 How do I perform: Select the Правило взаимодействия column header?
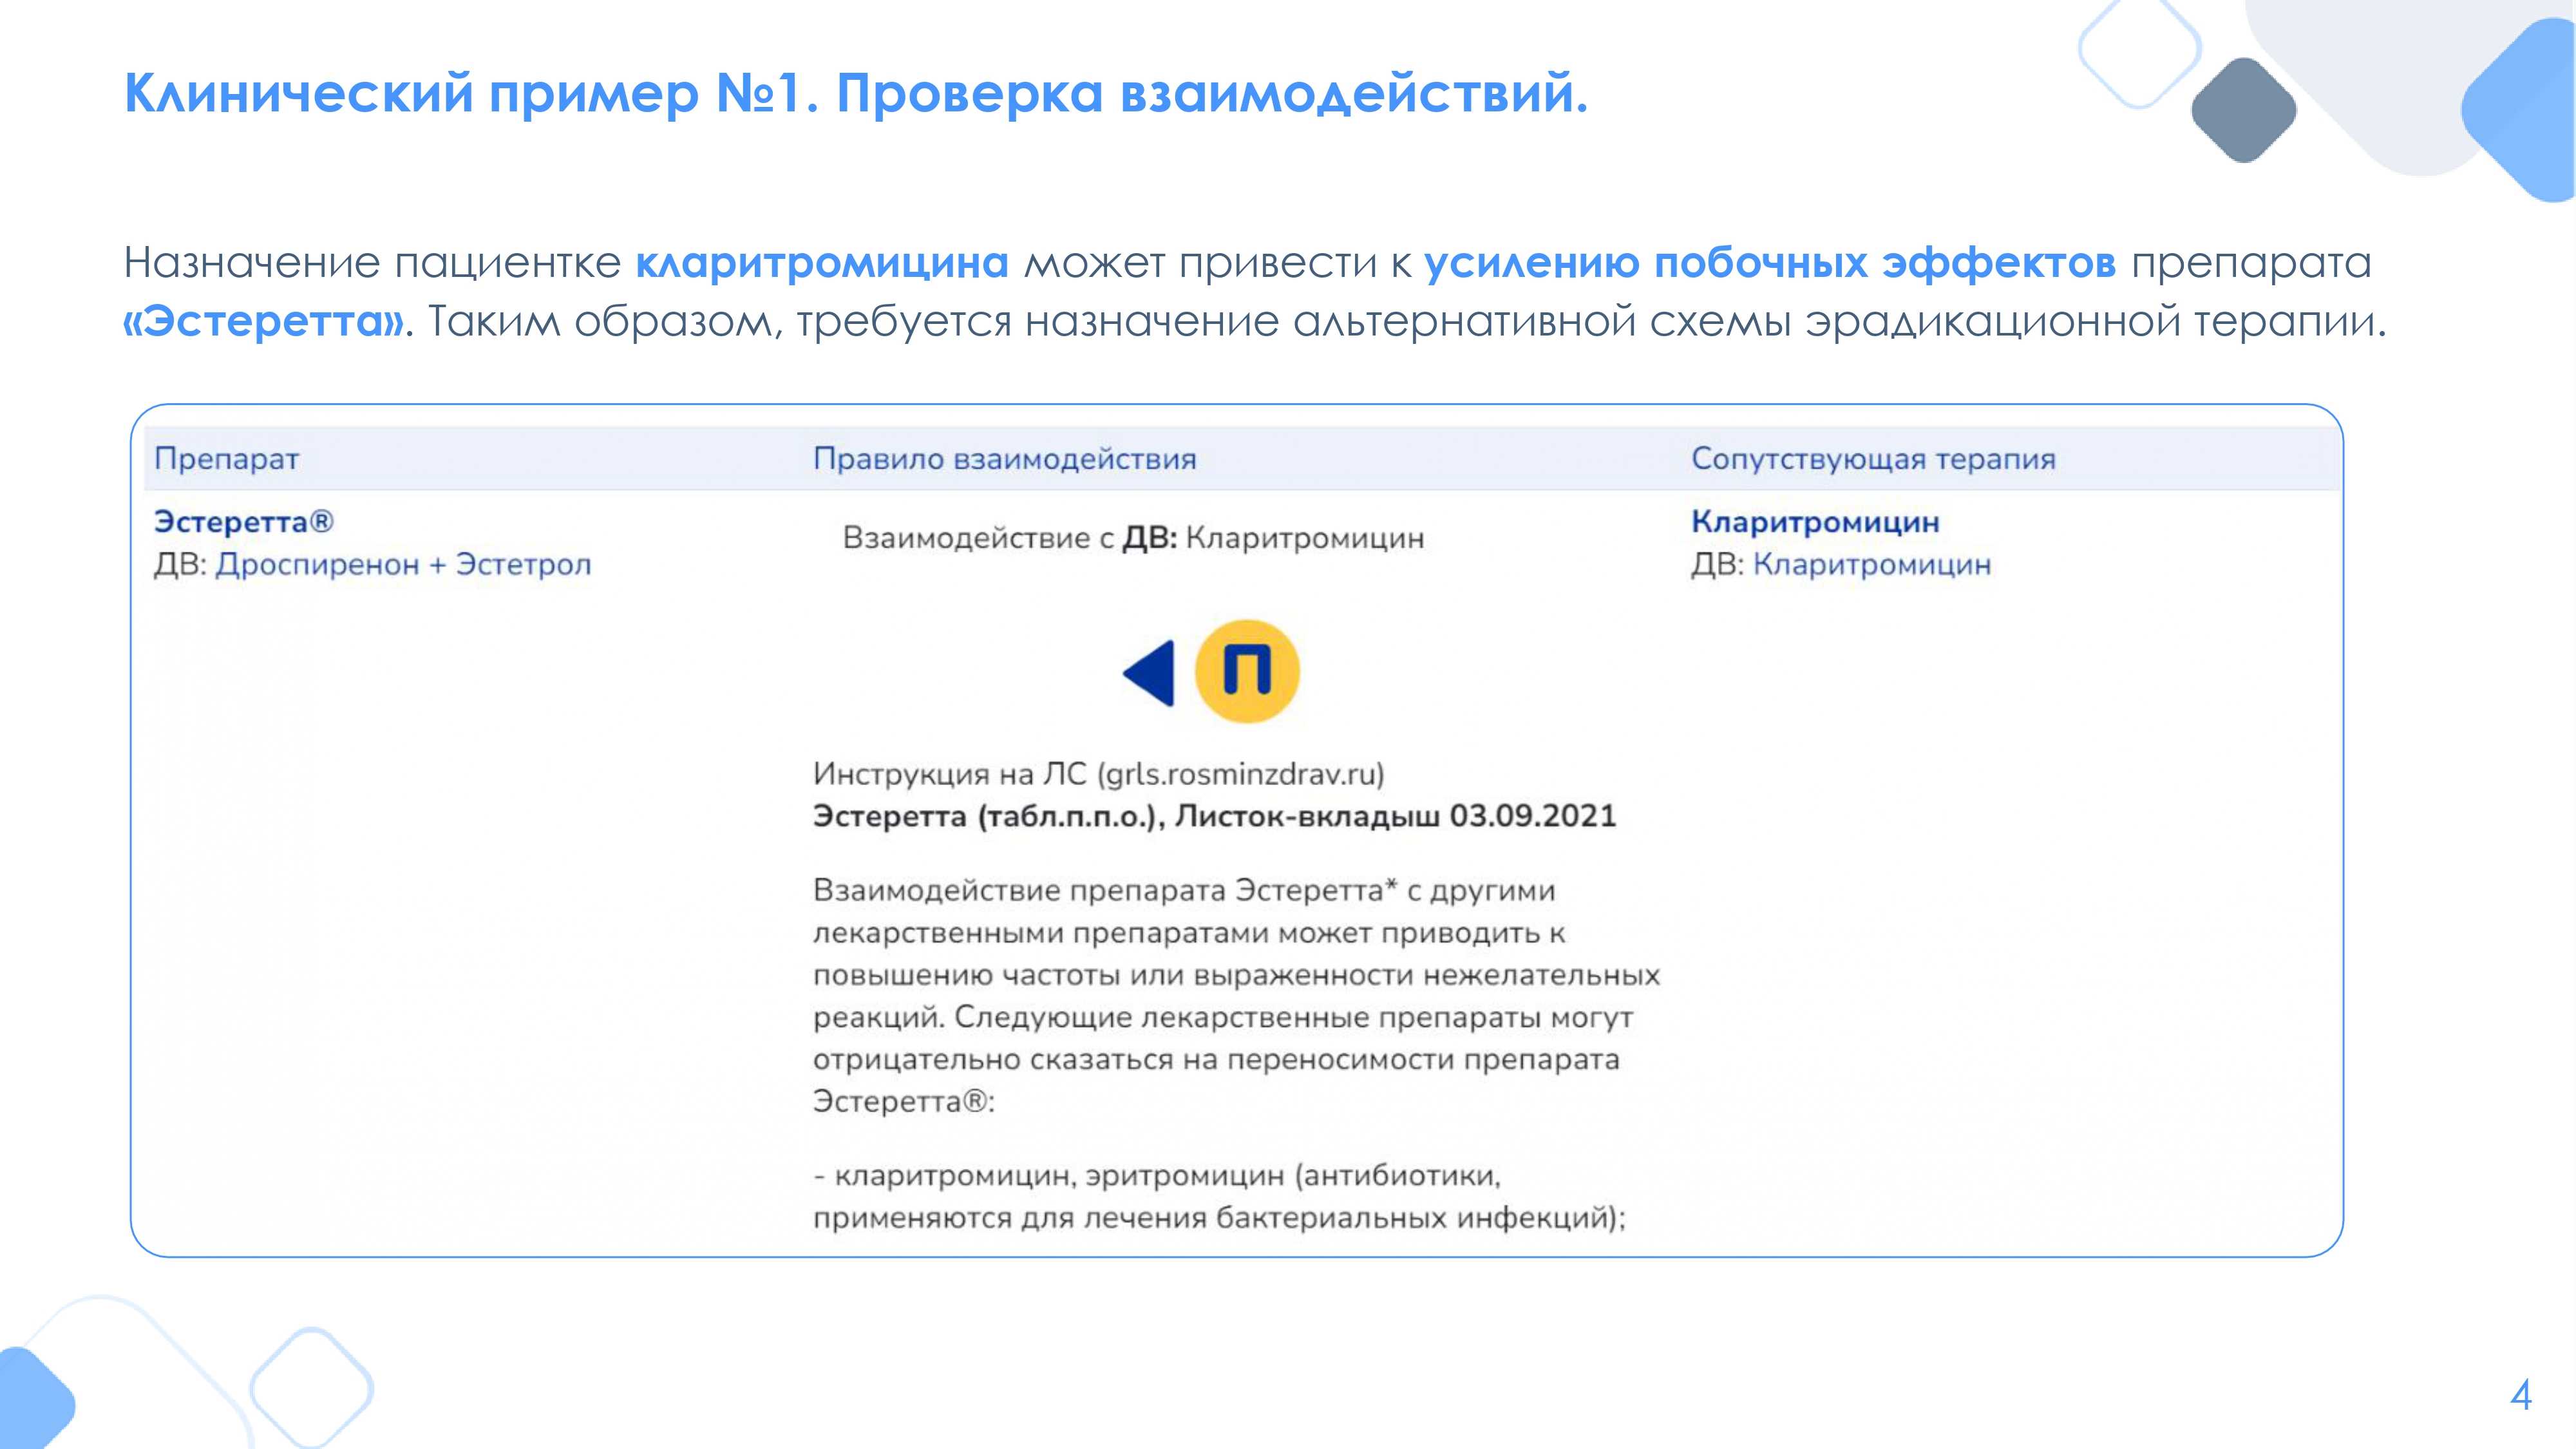[1004, 459]
